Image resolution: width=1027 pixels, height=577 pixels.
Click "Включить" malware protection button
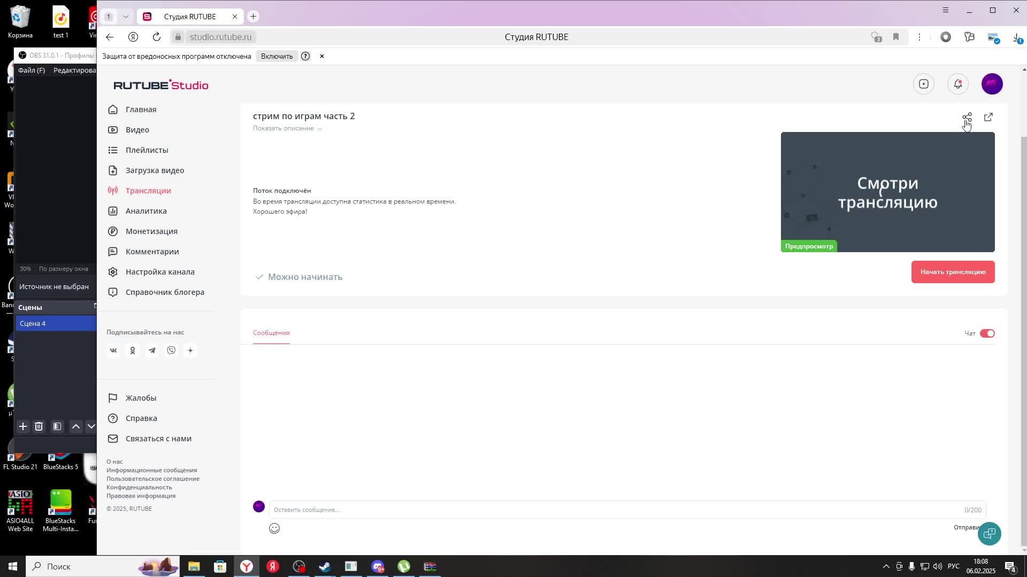[x=277, y=56]
